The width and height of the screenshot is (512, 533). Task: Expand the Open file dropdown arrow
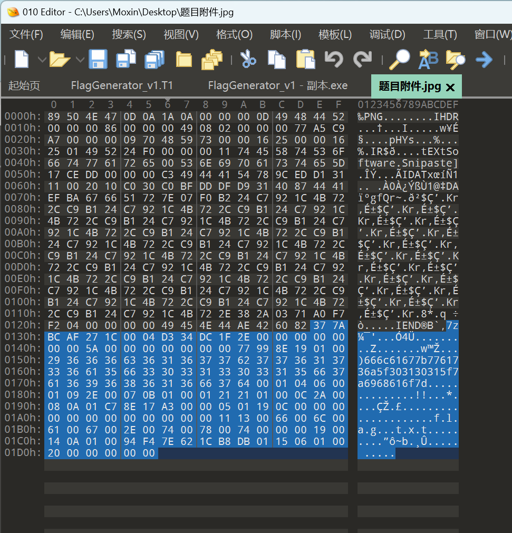point(80,60)
